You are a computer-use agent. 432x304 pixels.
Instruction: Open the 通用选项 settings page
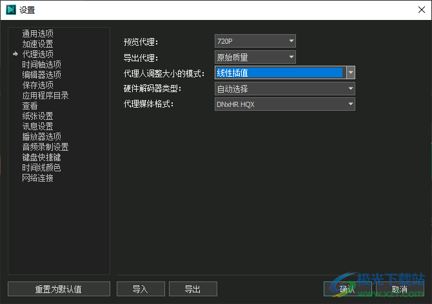point(38,33)
